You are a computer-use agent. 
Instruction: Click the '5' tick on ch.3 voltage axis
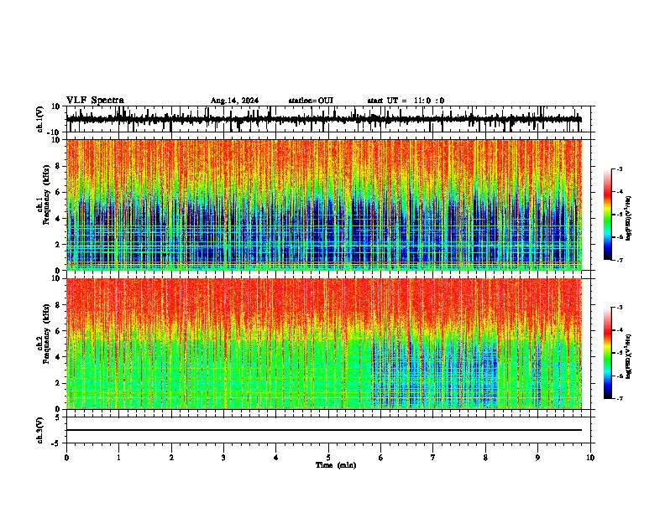tap(58, 417)
